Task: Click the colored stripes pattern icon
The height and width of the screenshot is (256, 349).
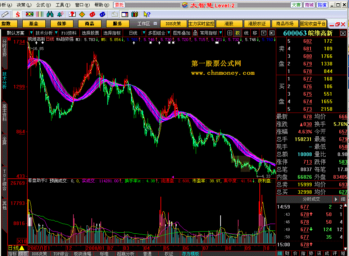Action: pos(40,14)
